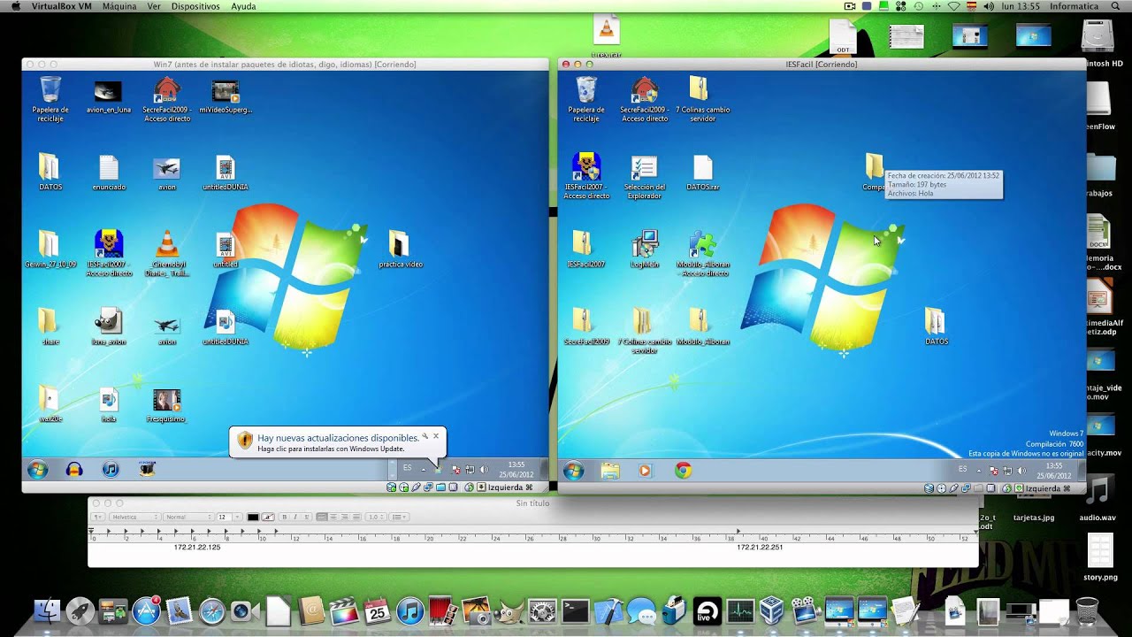Image resolution: width=1132 pixels, height=637 pixels.
Task: Click text background color swatch
Action: (268, 517)
